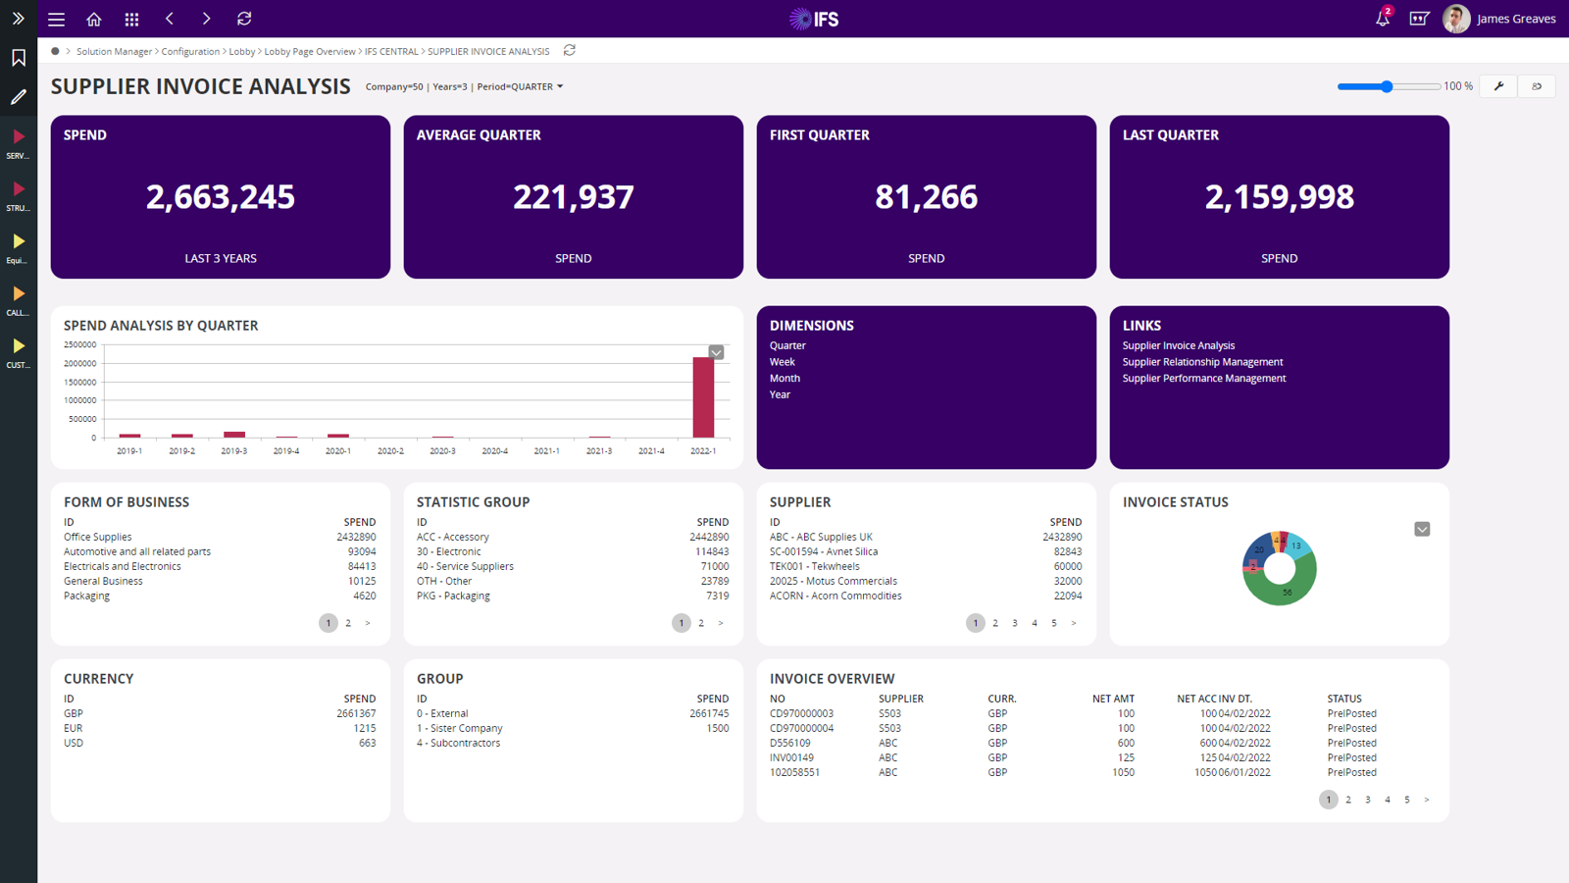Open the STRU... sidebar shortcut
Viewport: 1569px width, 883px height.
19,195
